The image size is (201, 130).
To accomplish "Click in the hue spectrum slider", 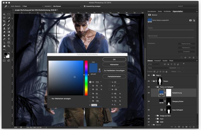I will (x=86, y=78).
